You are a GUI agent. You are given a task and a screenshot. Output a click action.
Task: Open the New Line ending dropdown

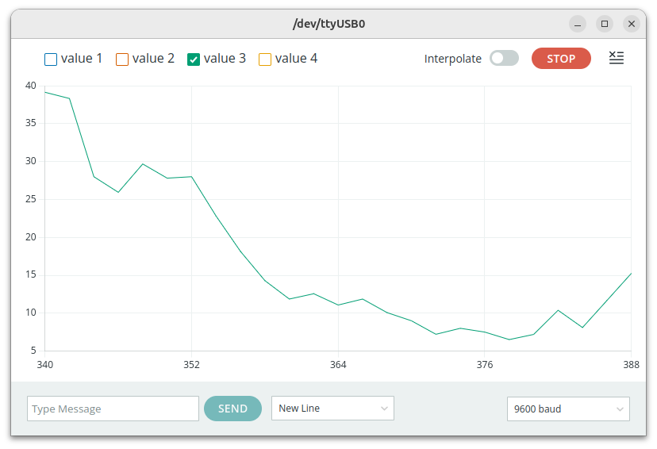pyautogui.click(x=332, y=409)
